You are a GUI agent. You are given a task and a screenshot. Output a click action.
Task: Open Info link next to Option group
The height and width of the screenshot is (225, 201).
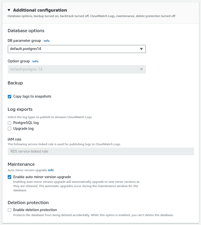35,62
